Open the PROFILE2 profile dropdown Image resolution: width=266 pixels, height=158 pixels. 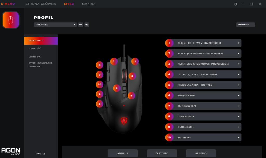pos(55,25)
